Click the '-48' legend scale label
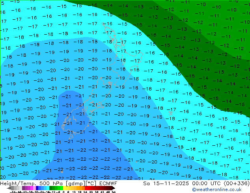250x193 pixels. pyautogui.click(x=18, y=192)
